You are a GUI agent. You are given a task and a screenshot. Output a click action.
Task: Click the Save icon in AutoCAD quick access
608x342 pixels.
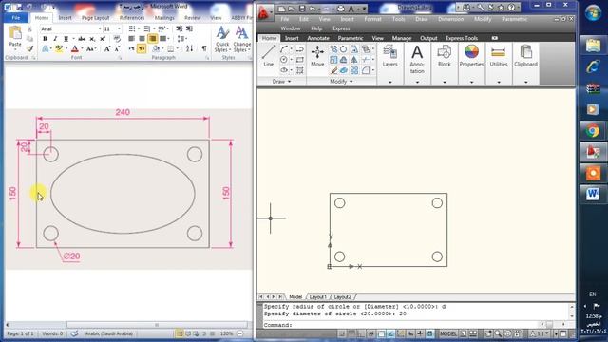click(302, 9)
